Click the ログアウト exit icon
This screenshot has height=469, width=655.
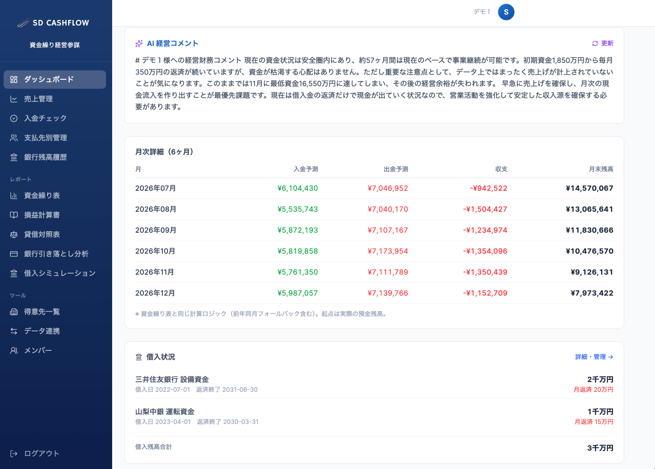click(x=14, y=453)
